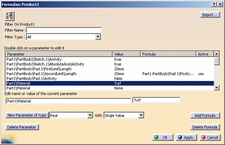Sort by the Parameter column header
225x145 pixels.
pyautogui.click(x=59, y=54)
